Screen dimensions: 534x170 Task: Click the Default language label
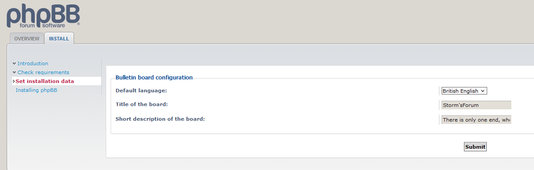[x=141, y=91]
